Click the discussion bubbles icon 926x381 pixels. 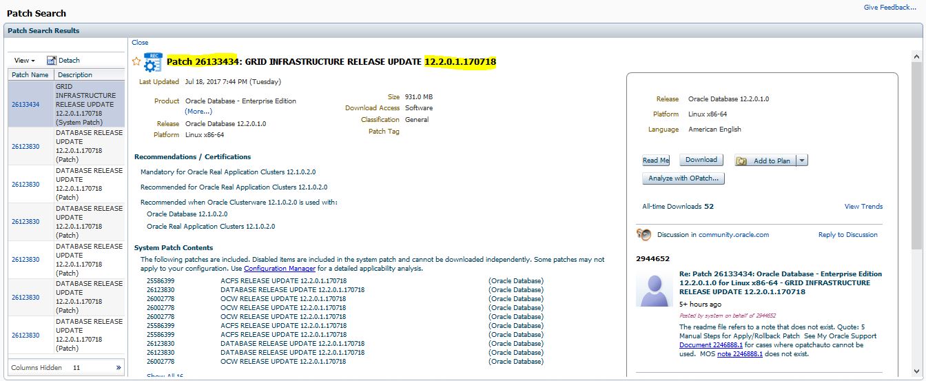[x=644, y=235]
